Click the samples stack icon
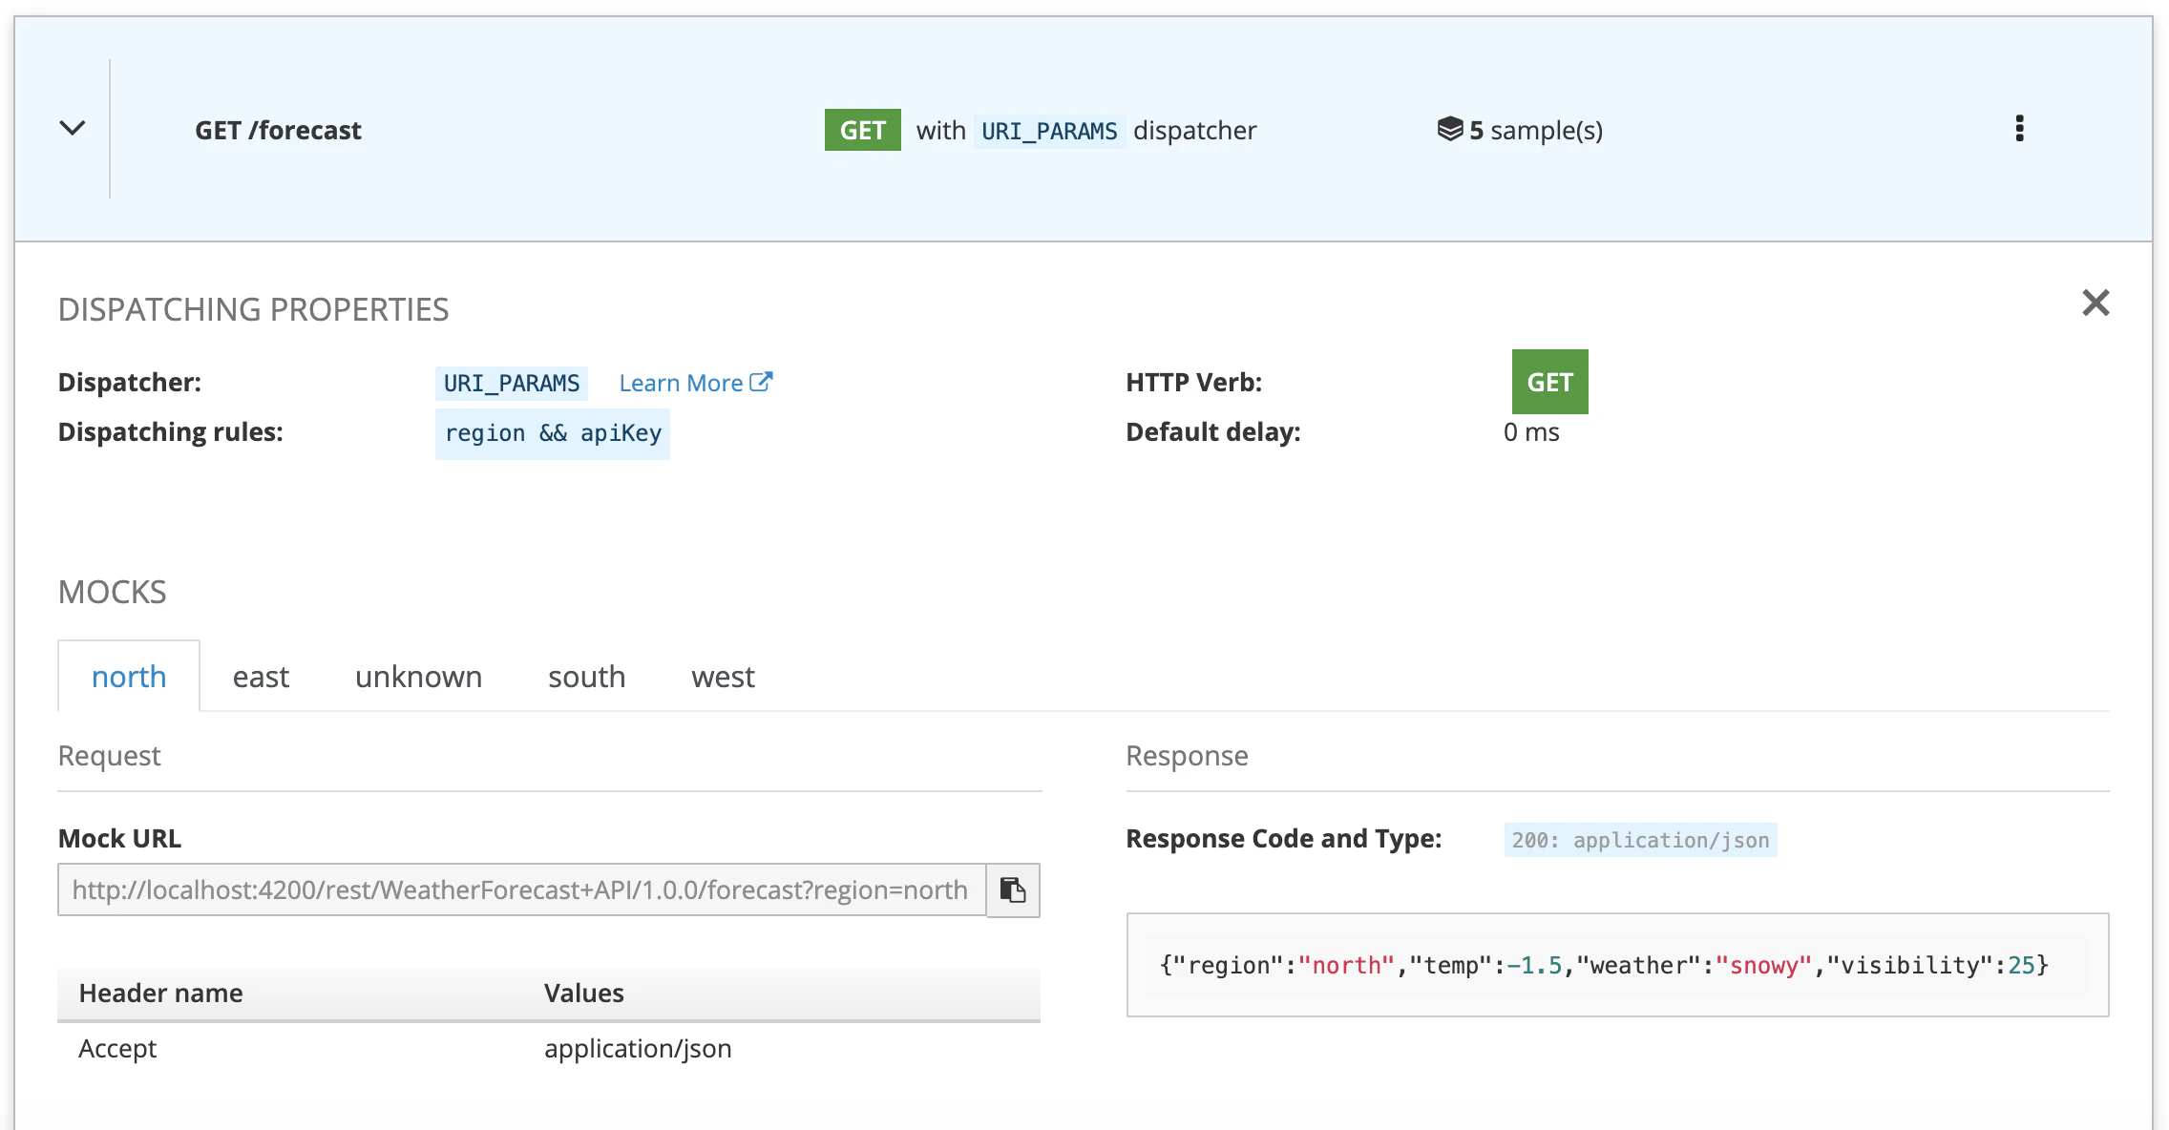 pos(1449,129)
